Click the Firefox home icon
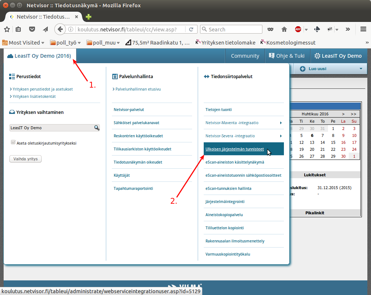The height and width of the screenshot is (295, 371). tap(284, 29)
